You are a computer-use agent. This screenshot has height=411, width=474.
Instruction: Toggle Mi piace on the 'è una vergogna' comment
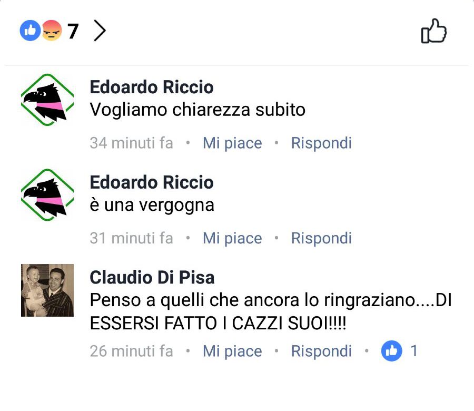(x=232, y=238)
